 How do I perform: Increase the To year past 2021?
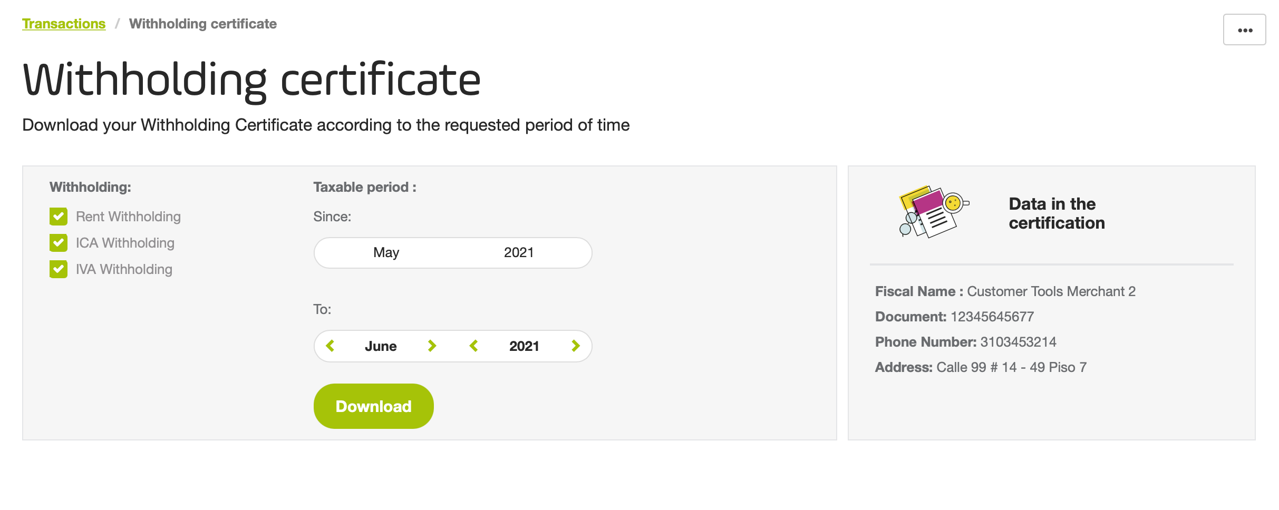575,346
